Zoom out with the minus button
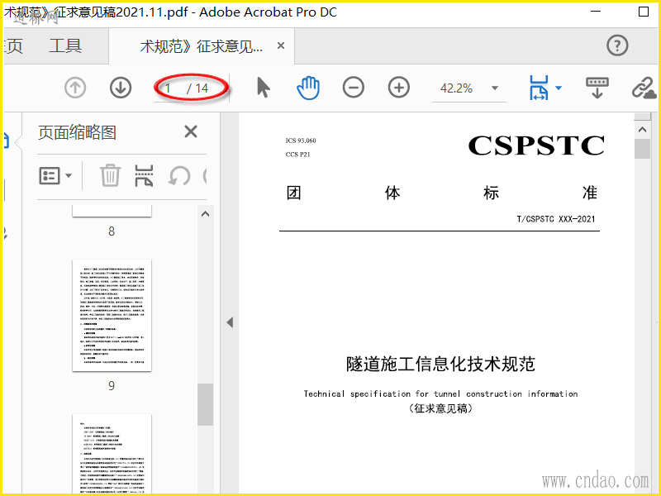This screenshot has height=496, width=661. [354, 88]
